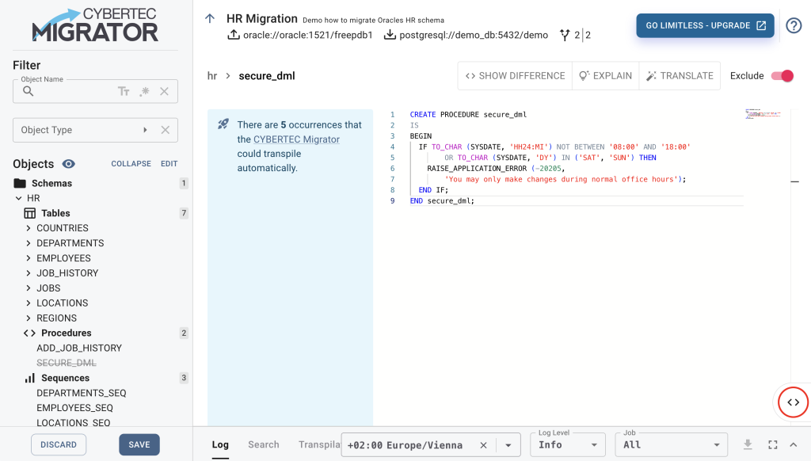Expand the EMPLOYEES table
Image resolution: width=811 pixels, height=461 pixels.
click(x=29, y=258)
